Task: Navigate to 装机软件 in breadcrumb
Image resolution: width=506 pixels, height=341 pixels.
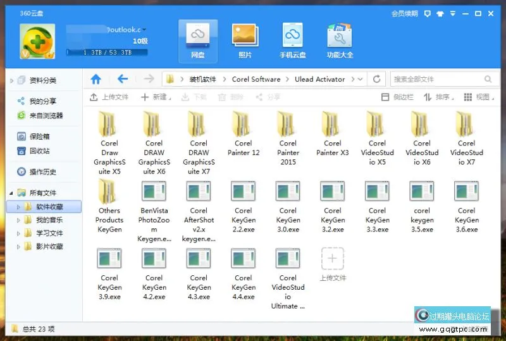Action: pos(202,79)
